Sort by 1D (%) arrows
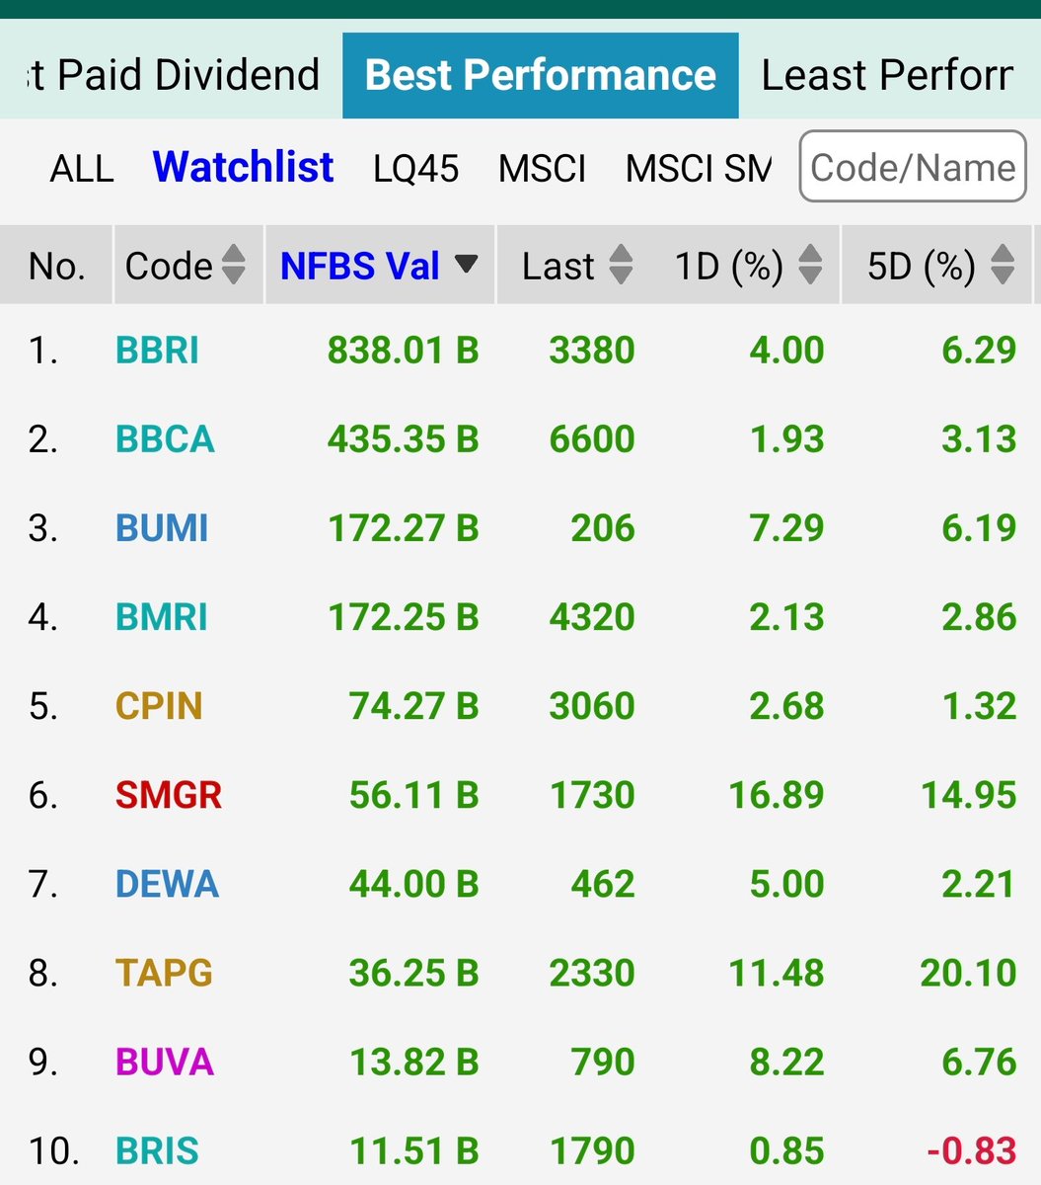 point(810,265)
